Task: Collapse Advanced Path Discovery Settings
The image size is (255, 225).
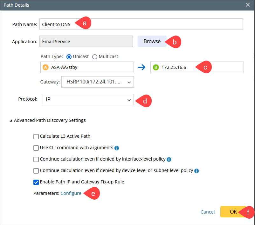Action: coord(11,121)
